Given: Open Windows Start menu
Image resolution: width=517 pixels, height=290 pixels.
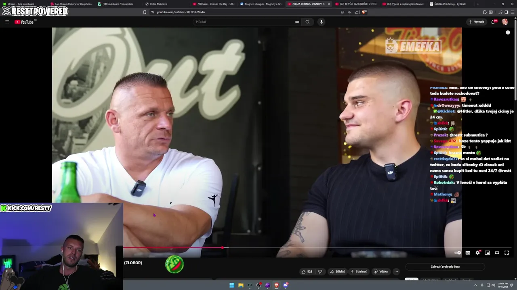Looking at the screenshot, I should tap(232, 285).
